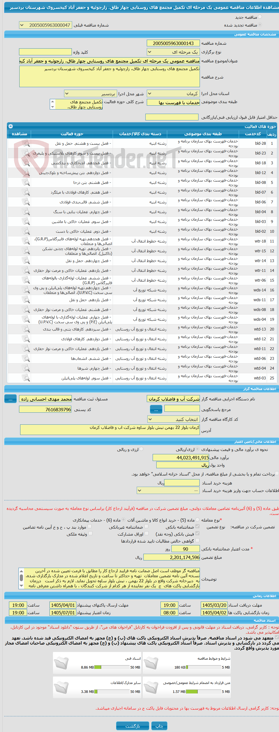Image resolution: width=279 pixels, height=732 pixels.
Task: Click the هزینه خرید اسناد input field
Action: pos(182,483)
